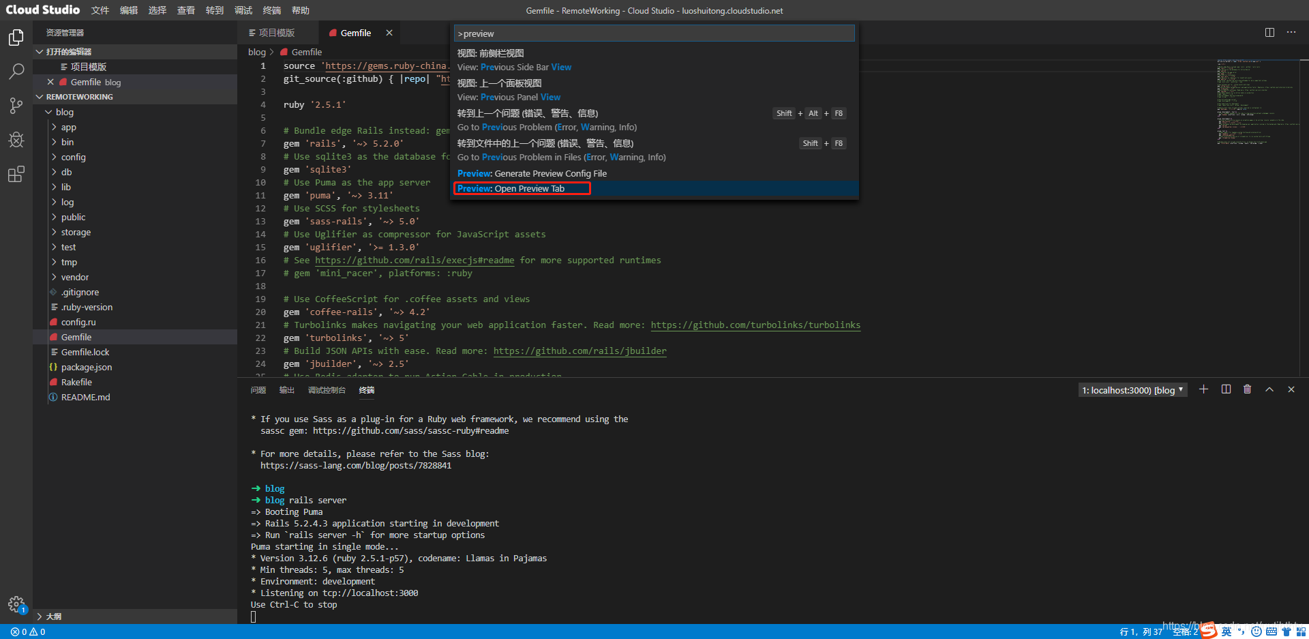Open Source Control view icon
The width and height of the screenshot is (1309, 639).
pos(16,106)
